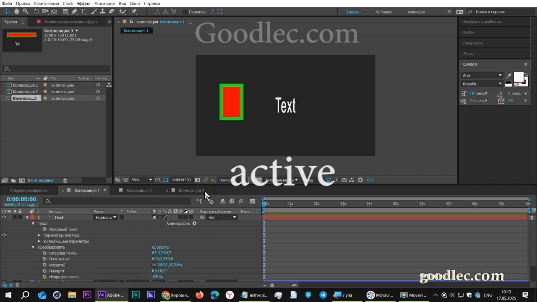Select the Horizontal Type tool

click(83, 12)
